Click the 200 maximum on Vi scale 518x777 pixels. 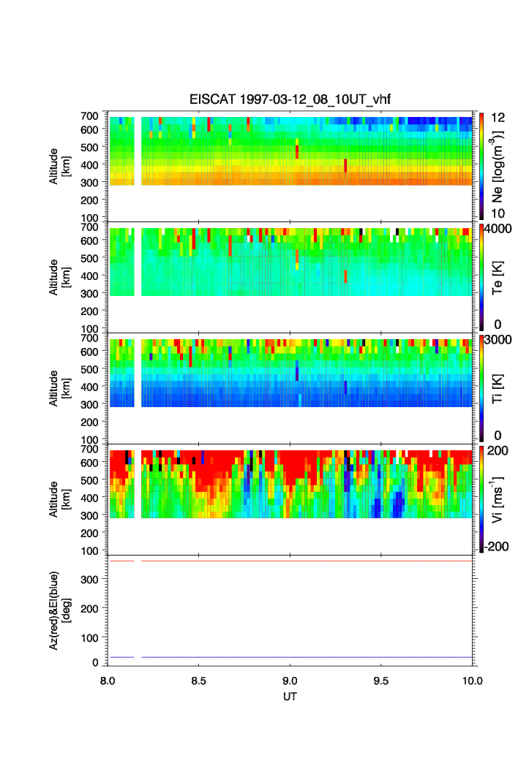pyautogui.click(x=498, y=450)
